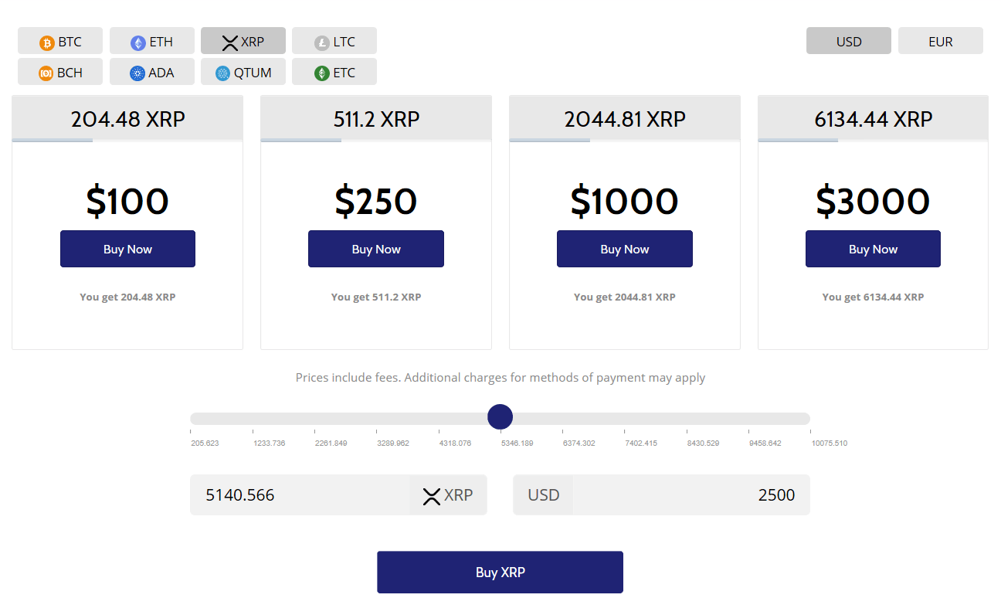Select the ETC Ethereum Classic icon
Viewport: 1001px width, 615px height.
pyautogui.click(x=321, y=73)
